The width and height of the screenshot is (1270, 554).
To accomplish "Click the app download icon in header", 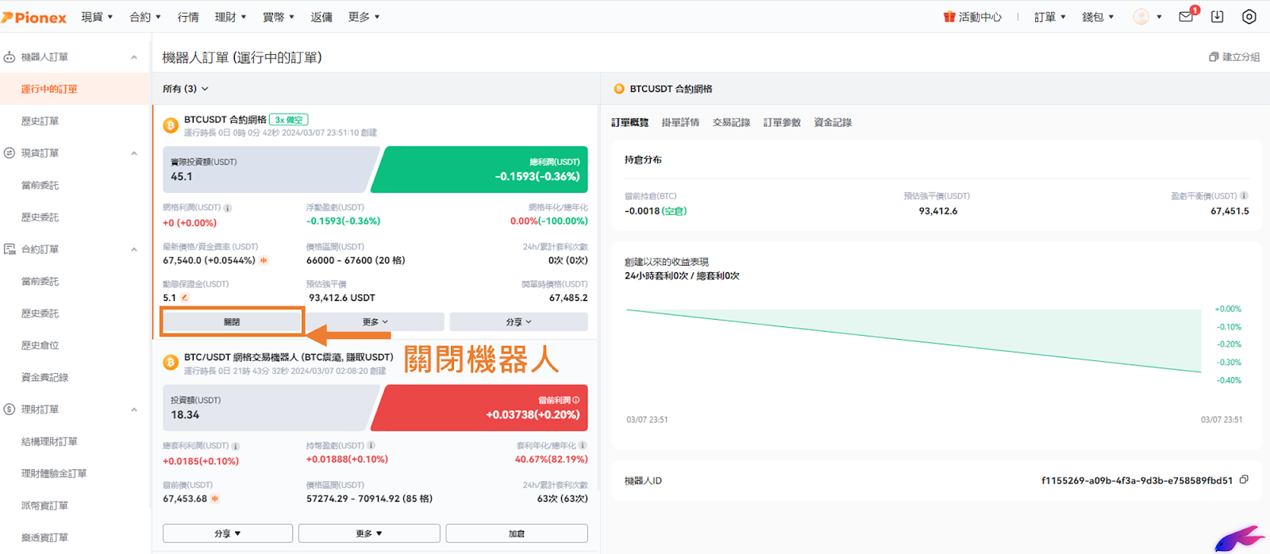I will [x=1217, y=17].
